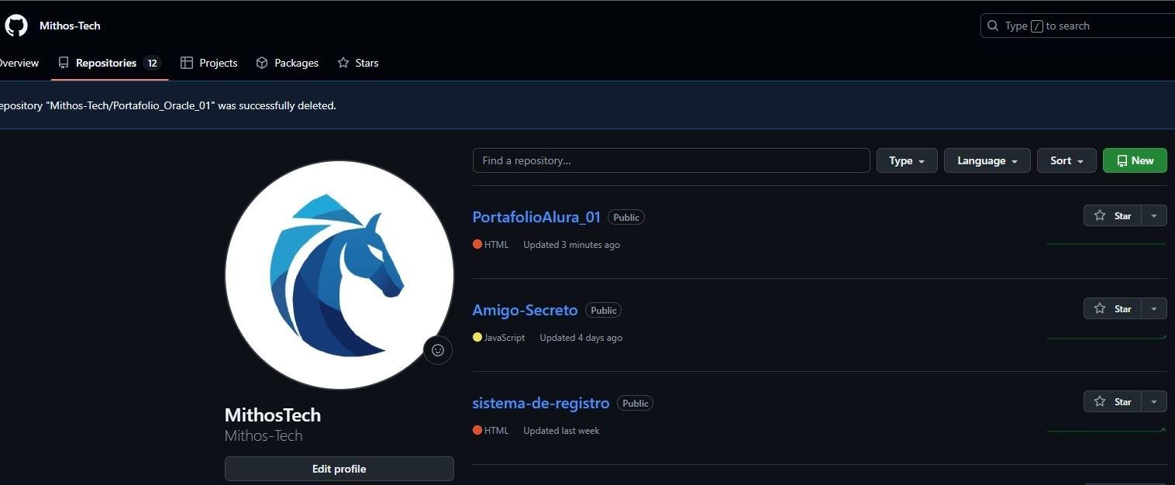This screenshot has height=485, width=1175.
Task: Click the sistema-de-registro activity sparkline
Action: point(1106,430)
